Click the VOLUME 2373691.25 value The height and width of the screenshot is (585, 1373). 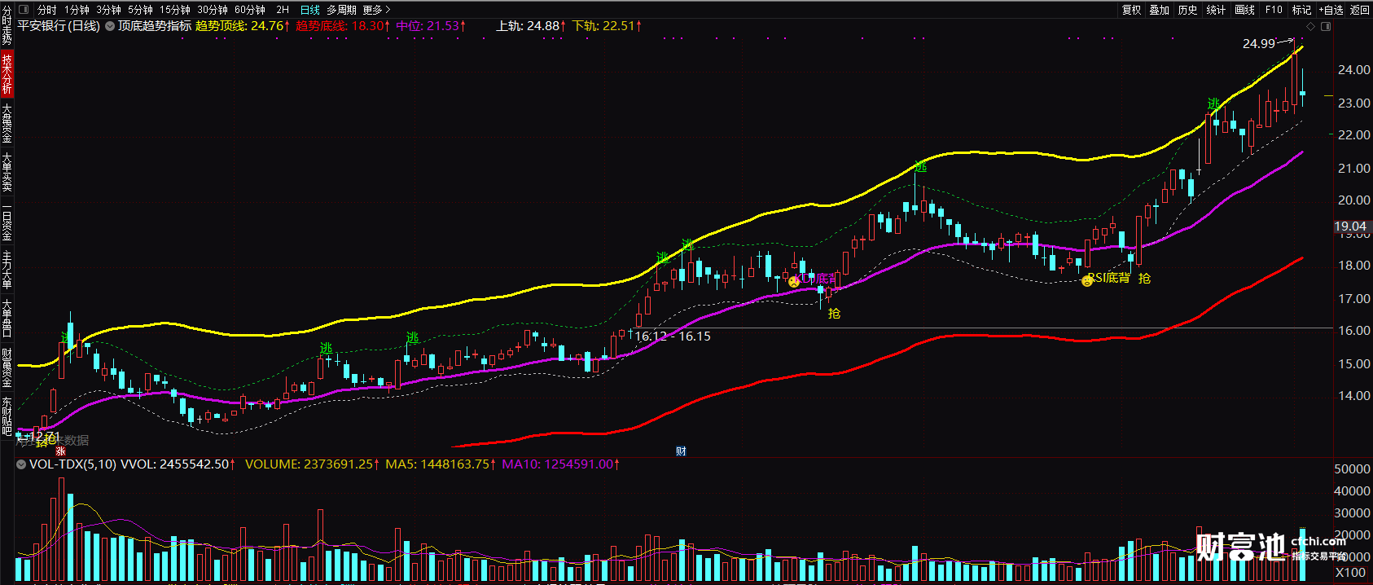(x=313, y=464)
